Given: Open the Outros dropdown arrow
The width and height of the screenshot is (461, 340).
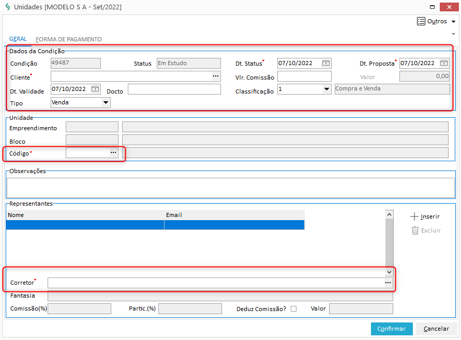Looking at the screenshot, I should tap(453, 22).
